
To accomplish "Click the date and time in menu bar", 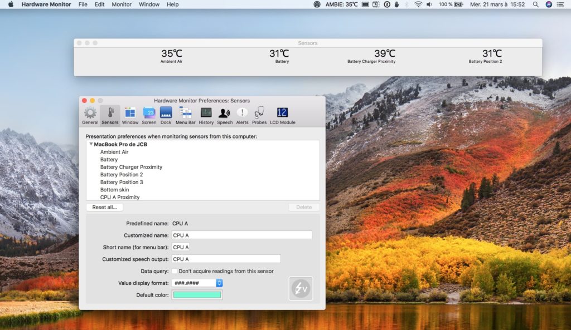I will [497, 4].
